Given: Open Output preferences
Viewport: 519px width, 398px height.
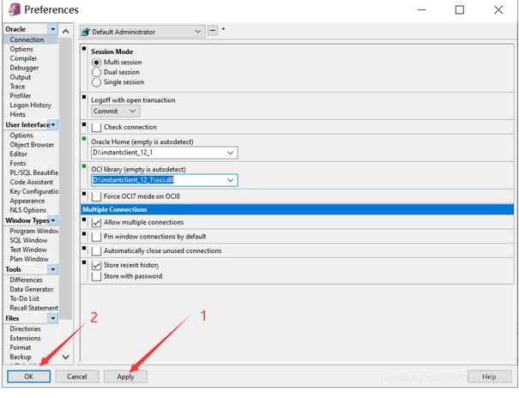Looking at the screenshot, I should tap(21, 77).
